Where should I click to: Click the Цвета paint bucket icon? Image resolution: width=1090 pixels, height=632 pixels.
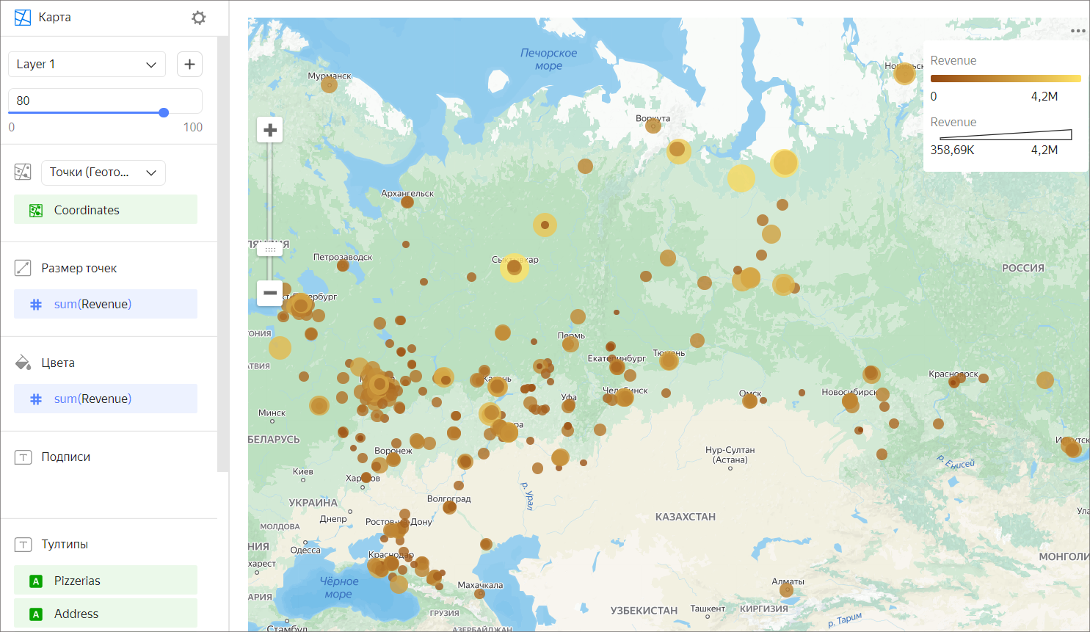(x=23, y=363)
